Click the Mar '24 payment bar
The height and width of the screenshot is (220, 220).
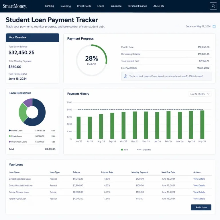(180, 125)
